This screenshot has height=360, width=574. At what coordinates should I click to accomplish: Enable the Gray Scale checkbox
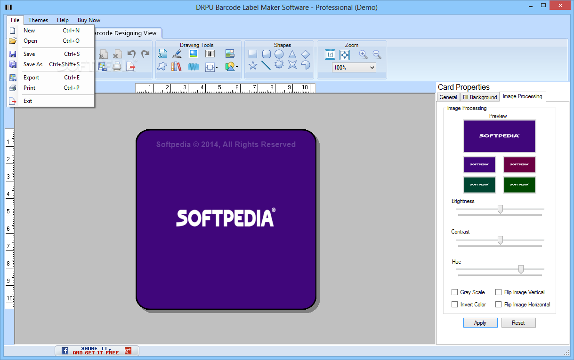click(454, 292)
